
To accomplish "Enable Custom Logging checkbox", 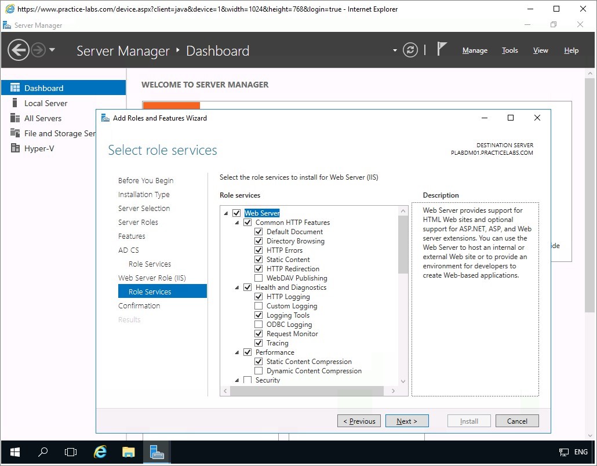I will pos(259,305).
